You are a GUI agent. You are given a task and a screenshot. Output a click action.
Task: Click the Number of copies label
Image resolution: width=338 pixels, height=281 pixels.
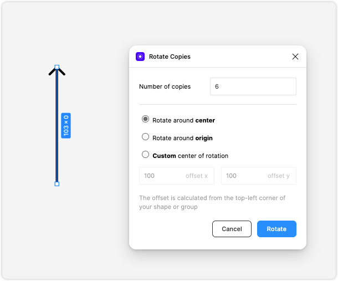coord(165,86)
